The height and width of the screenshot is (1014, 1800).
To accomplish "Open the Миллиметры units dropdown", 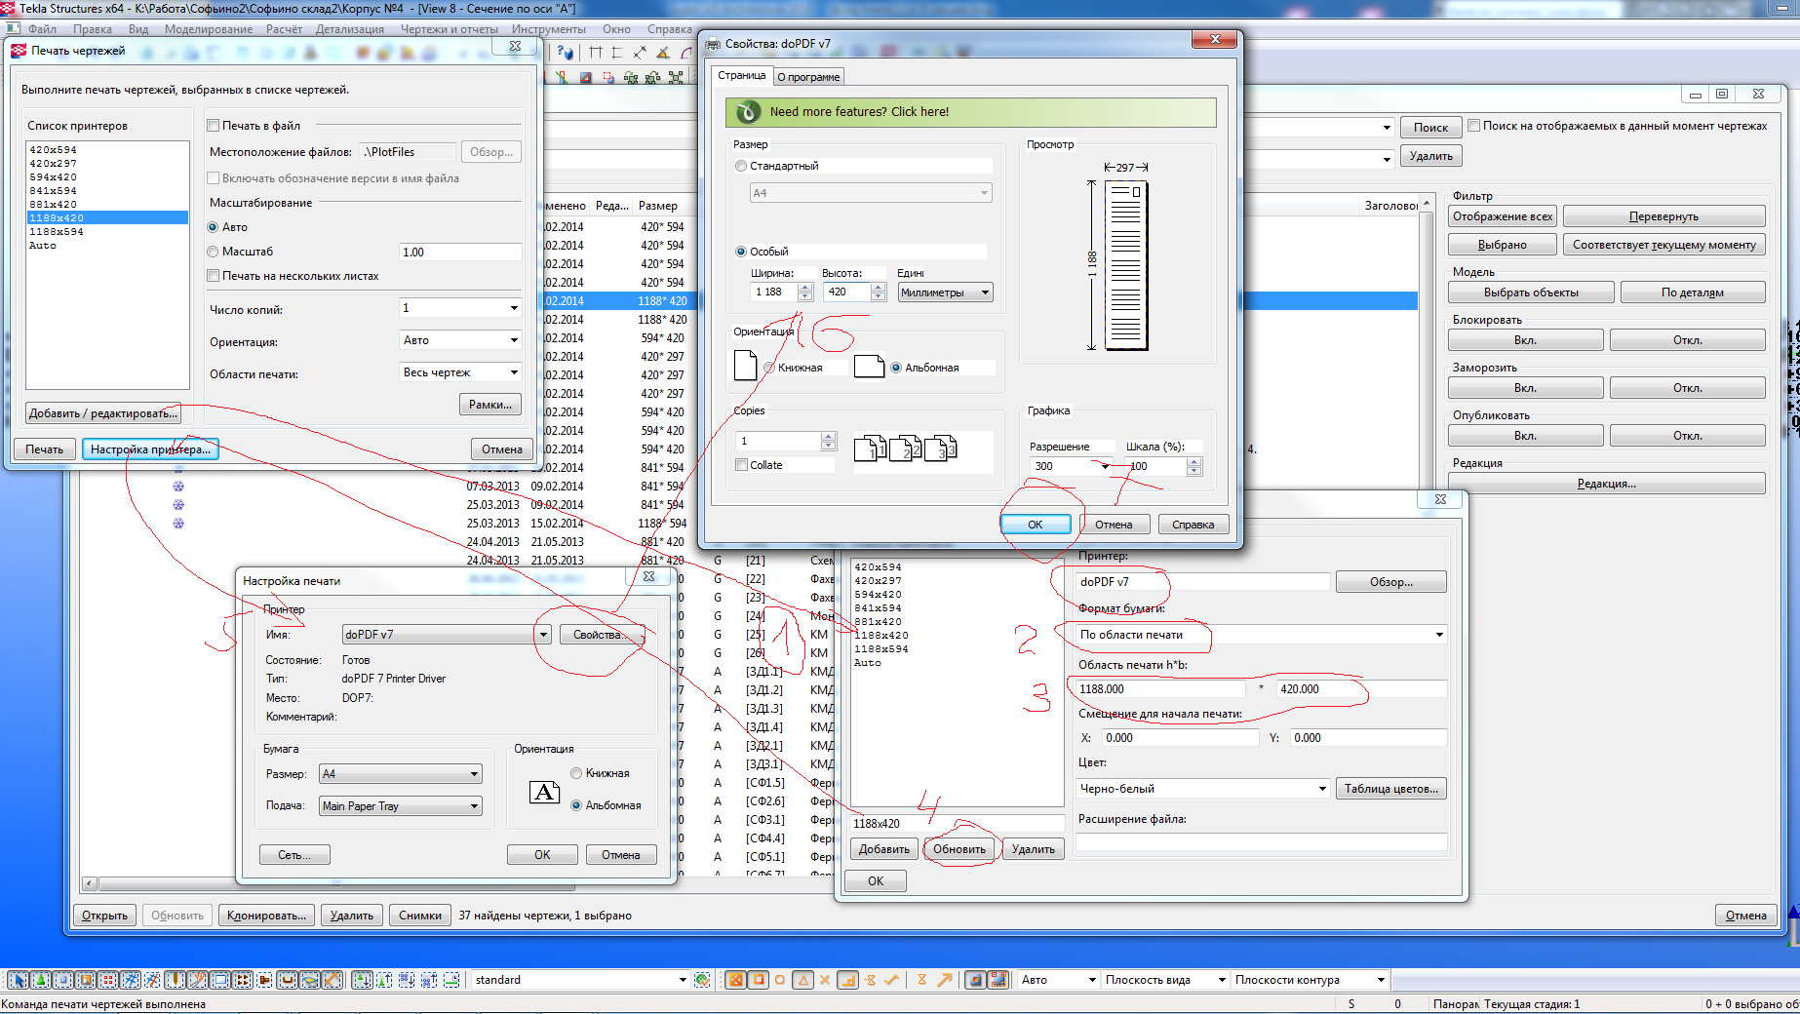I will (945, 292).
